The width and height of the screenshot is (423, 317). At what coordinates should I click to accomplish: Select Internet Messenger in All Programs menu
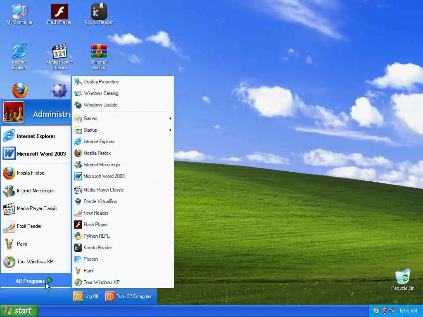[123, 165]
